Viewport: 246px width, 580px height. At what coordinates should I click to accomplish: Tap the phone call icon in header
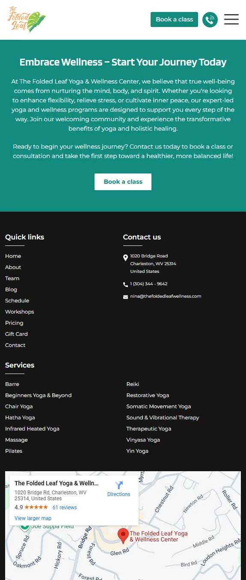point(210,19)
